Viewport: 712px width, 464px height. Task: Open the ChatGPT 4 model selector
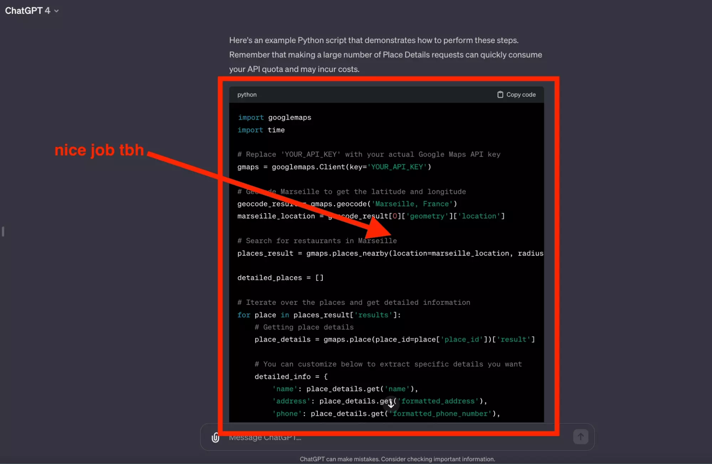(x=28, y=11)
